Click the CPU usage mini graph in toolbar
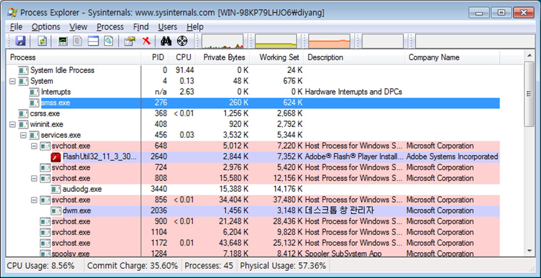This screenshot has height=278, width=541. coord(222,41)
